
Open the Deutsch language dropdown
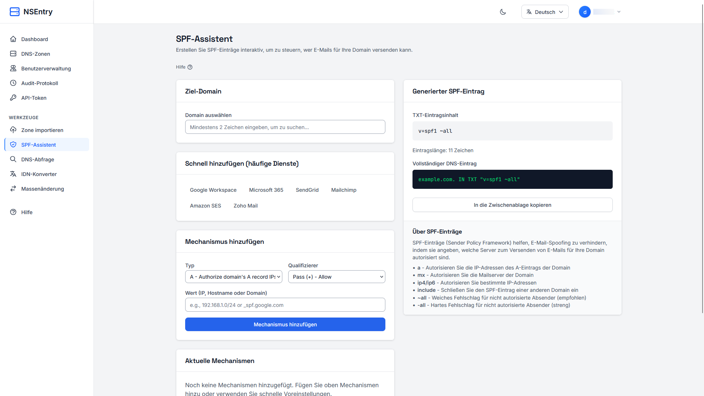tap(545, 12)
